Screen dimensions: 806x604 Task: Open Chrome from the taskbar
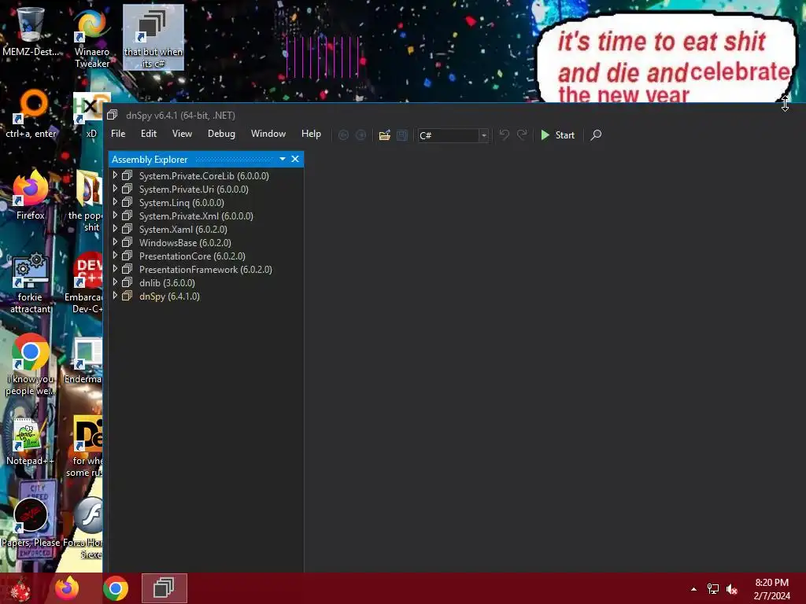pyautogui.click(x=116, y=588)
